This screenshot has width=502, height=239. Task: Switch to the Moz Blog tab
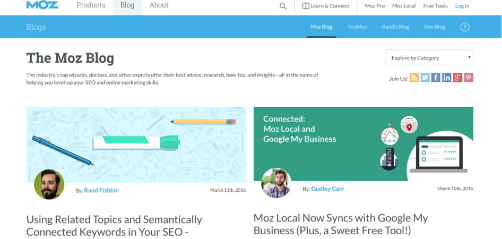pos(322,27)
